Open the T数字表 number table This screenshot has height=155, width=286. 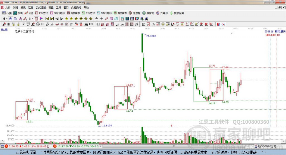pyautogui.click(x=120, y=13)
